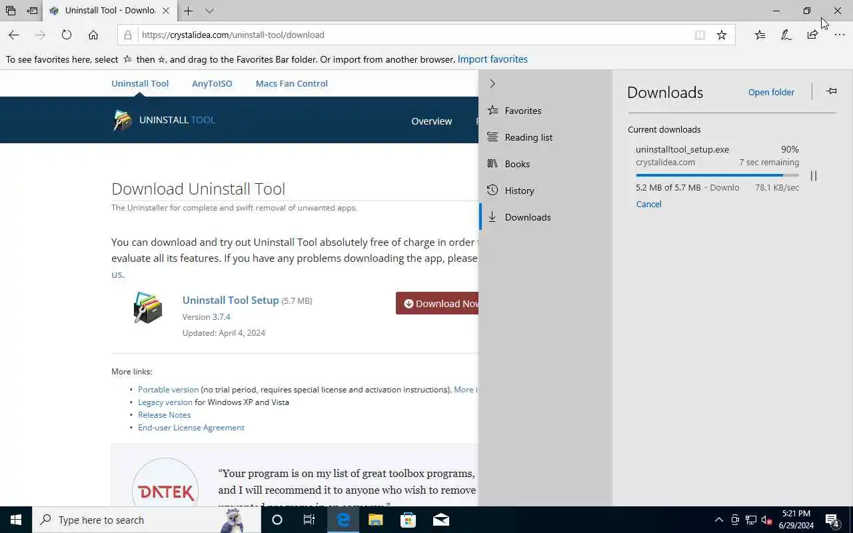Show hidden system tray icons
Screen dimensions: 853x533
[718, 520]
